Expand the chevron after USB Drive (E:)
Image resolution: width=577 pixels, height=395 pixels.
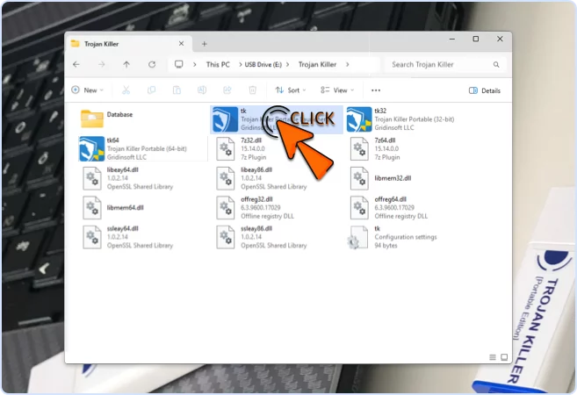point(288,65)
